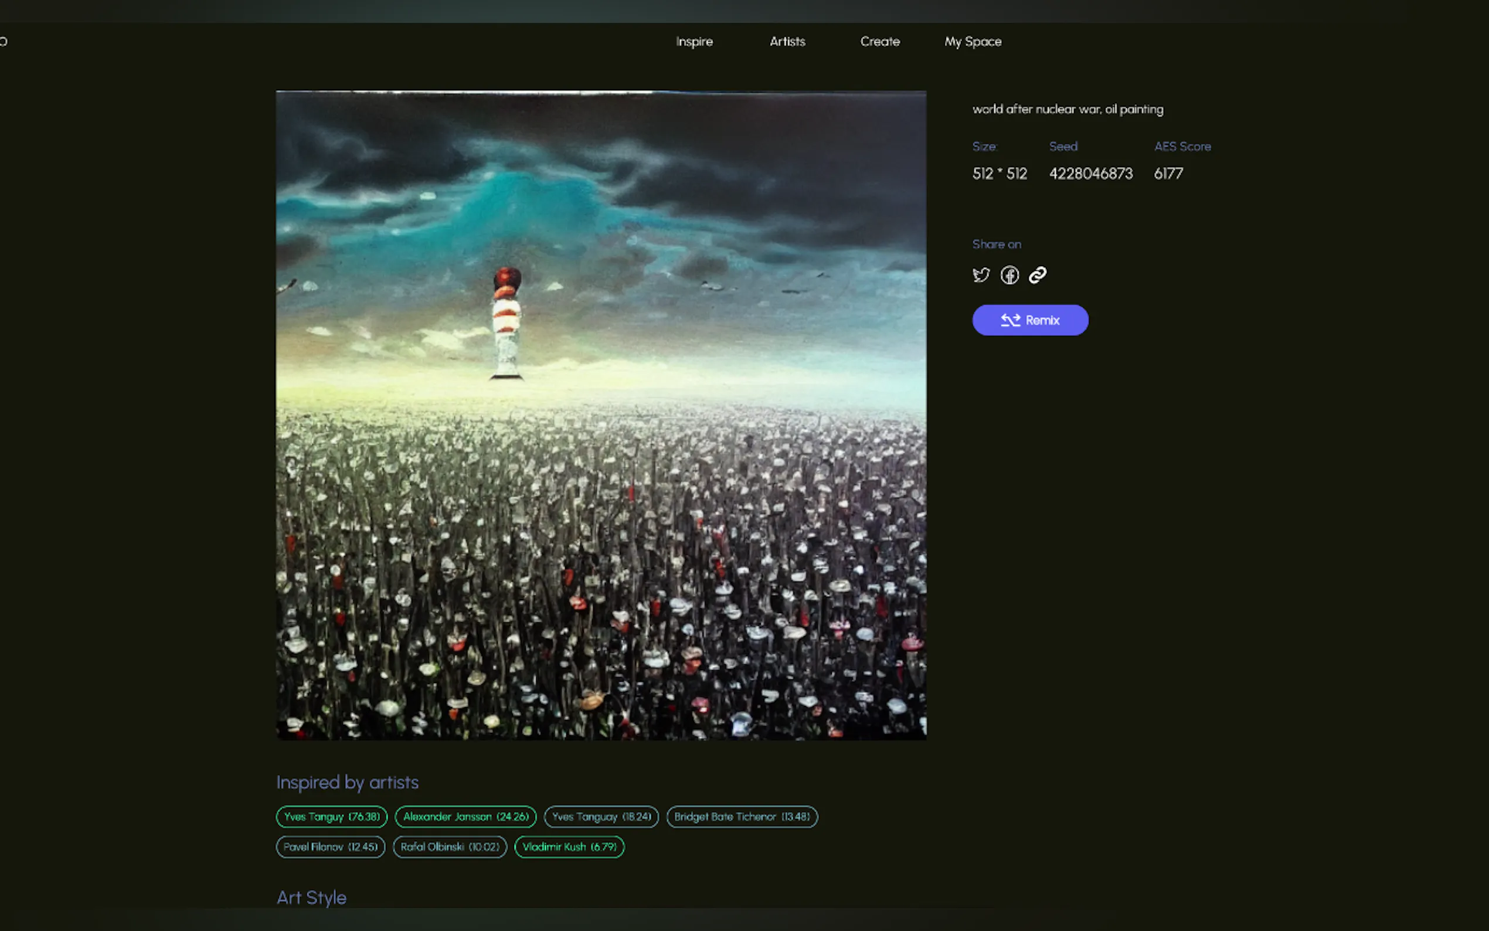Click the Inspired by artists heading
Image resolution: width=1489 pixels, height=931 pixels.
click(x=347, y=782)
